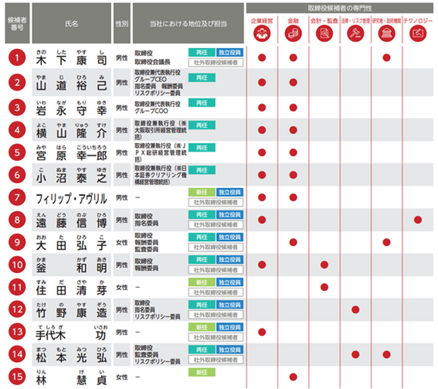Screen dimensions: 438x389
Task: Click the name 大田弘子
Action: click(x=71, y=245)
